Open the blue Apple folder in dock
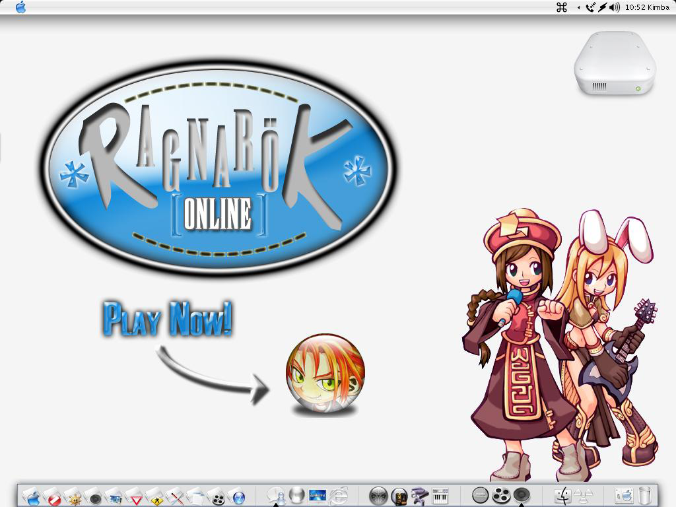This screenshot has height=507, width=676. click(33, 497)
